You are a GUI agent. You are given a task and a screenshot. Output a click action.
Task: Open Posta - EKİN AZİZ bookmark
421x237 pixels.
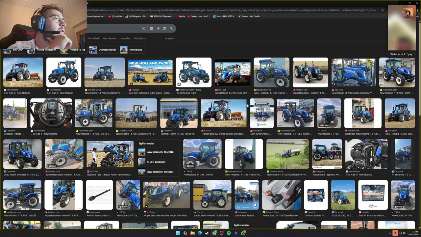(224, 16)
